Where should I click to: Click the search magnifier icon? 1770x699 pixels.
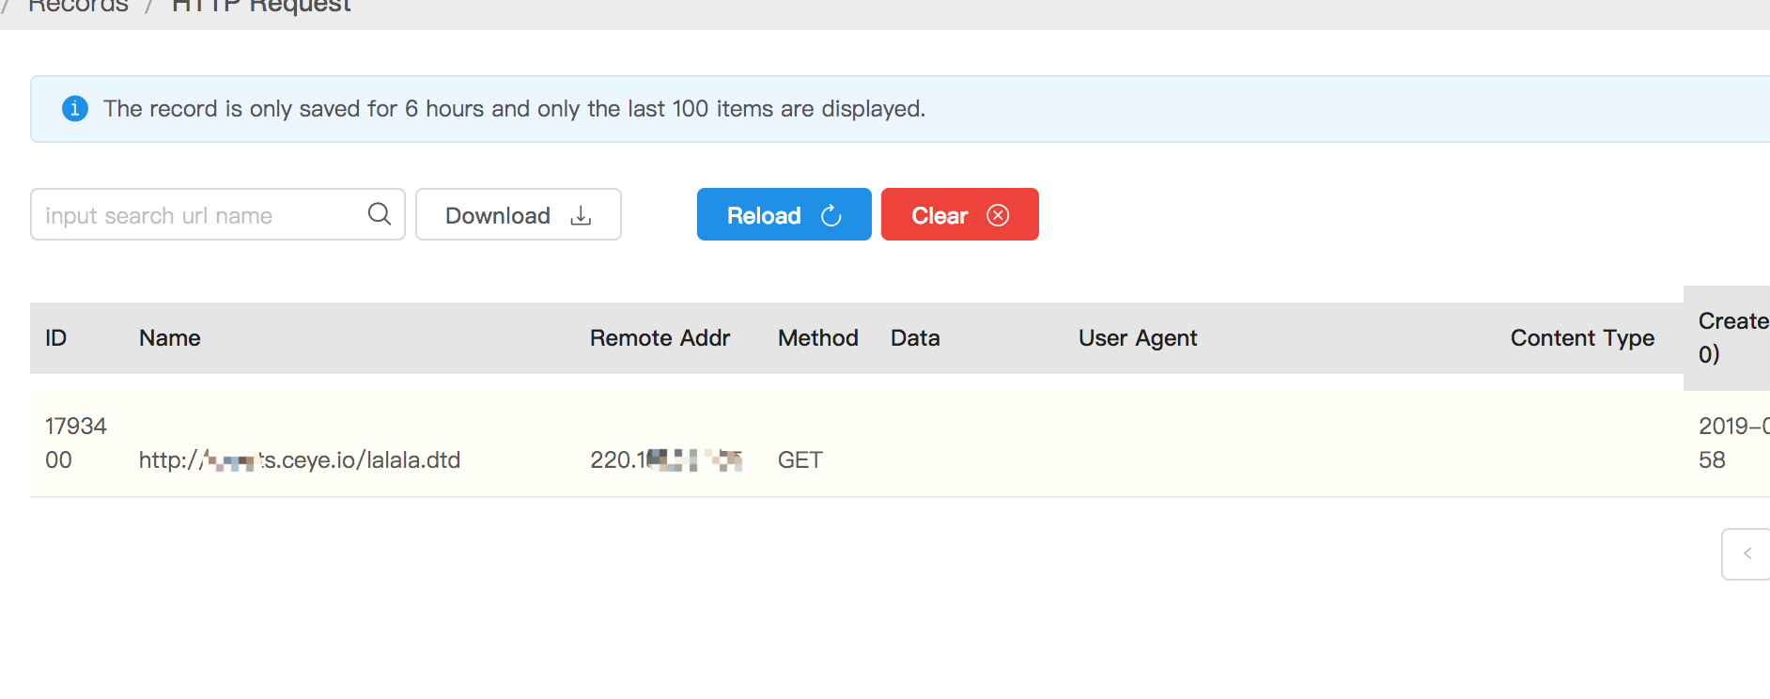click(380, 214)
